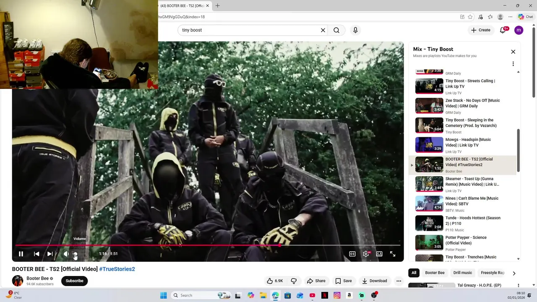537x302 pixels.
Task: Open the notifications bell
Action: pos(503,30)
